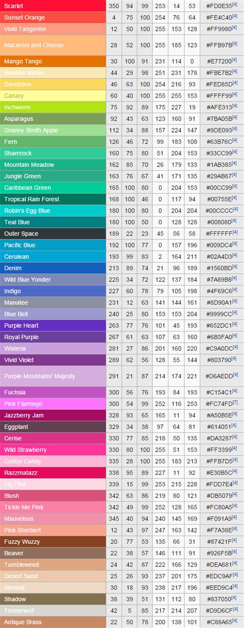Select hex #F7A38E for Pink Sherbert
This screenshot has width=244, height=628.
coord(219,530)
